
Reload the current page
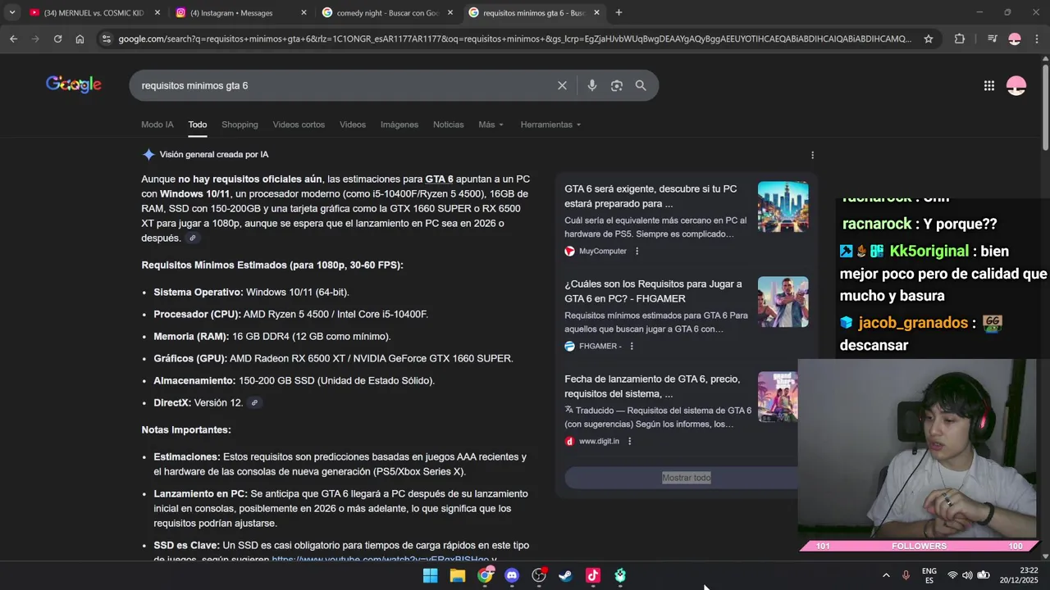click(x=57, y=39)
